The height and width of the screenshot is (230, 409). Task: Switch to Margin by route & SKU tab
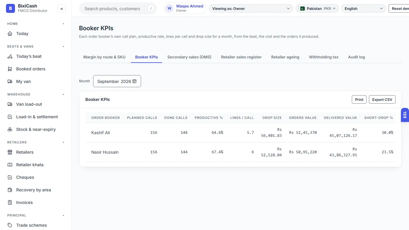click(x=104, y=57)
